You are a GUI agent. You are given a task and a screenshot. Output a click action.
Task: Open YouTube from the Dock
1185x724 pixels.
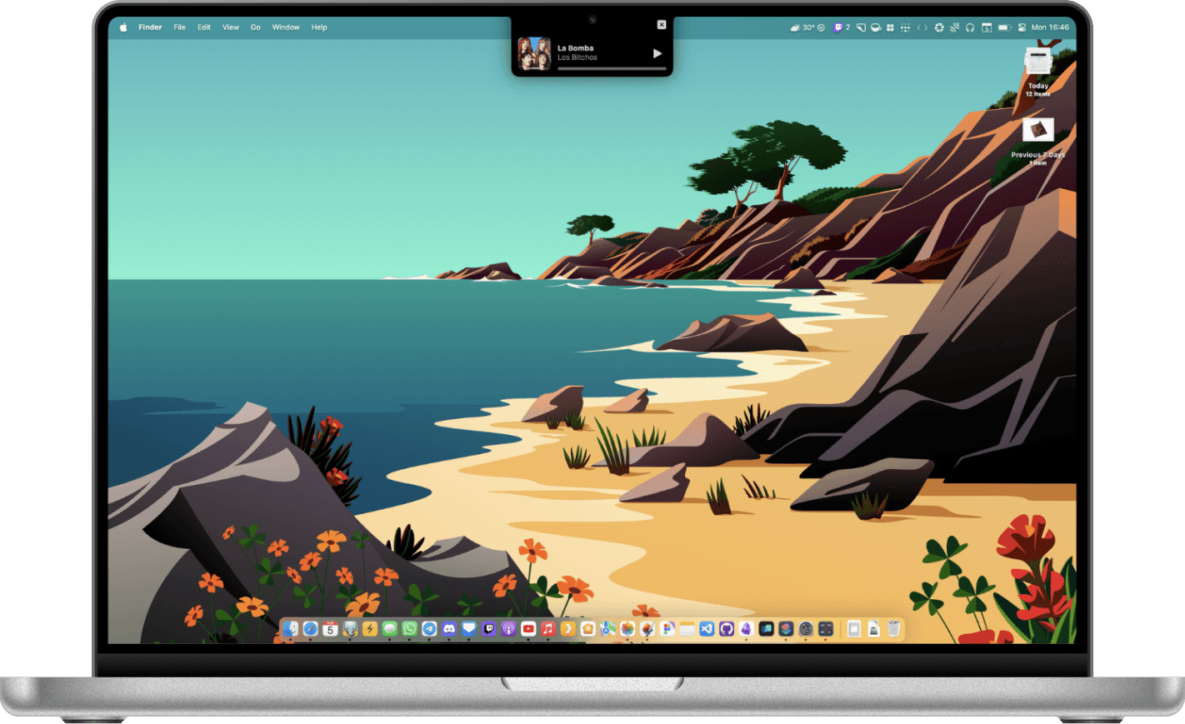[529, 630]
